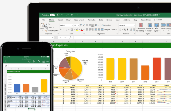The width and height of the screenshot is (171, 111).
Task: Open the Help tab
Action: tap(135, 20)
